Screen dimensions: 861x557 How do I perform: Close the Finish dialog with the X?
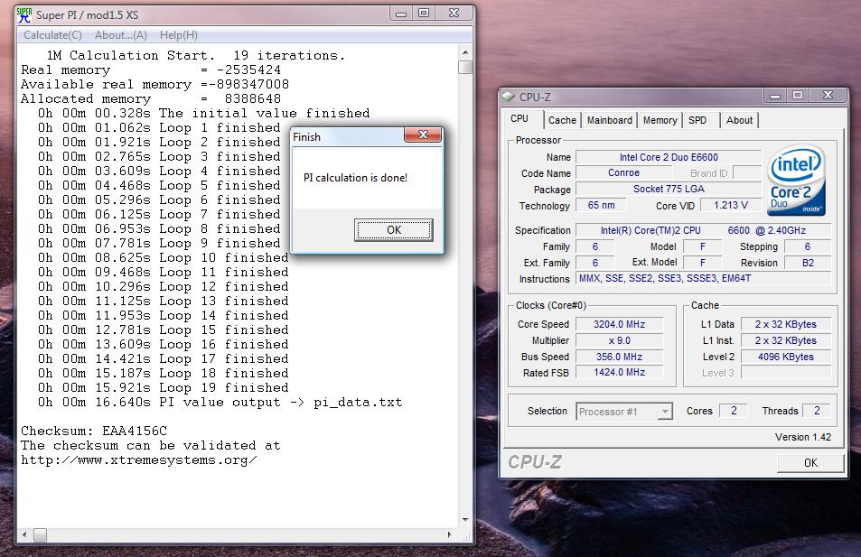[x=423, y=135]
